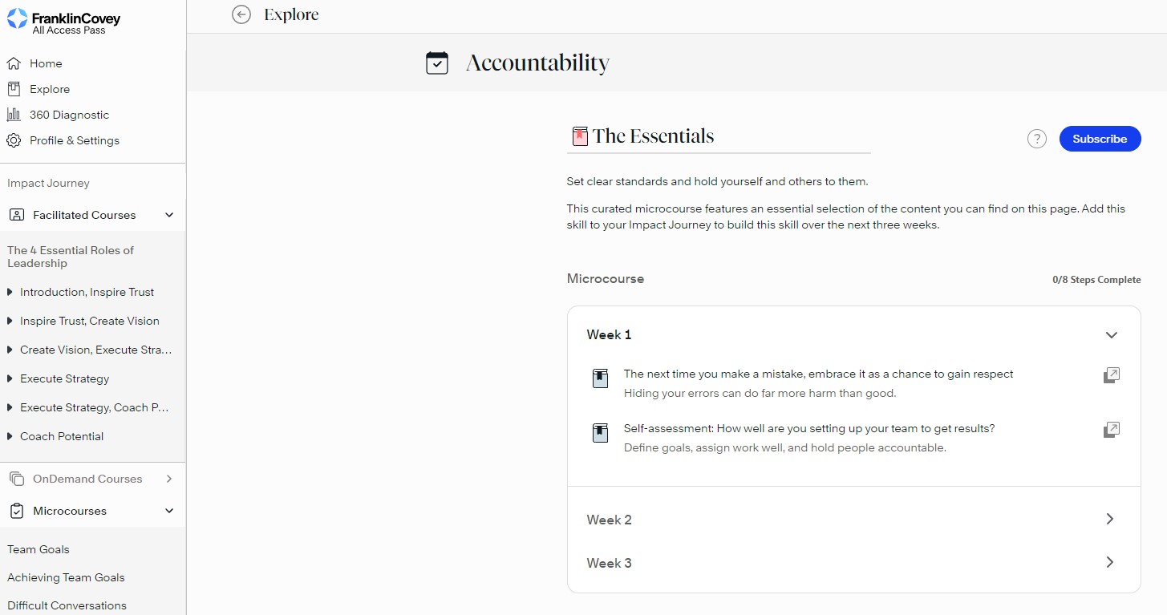
Task: Open external link icon for mistake article
Action: click(1112, 375)
